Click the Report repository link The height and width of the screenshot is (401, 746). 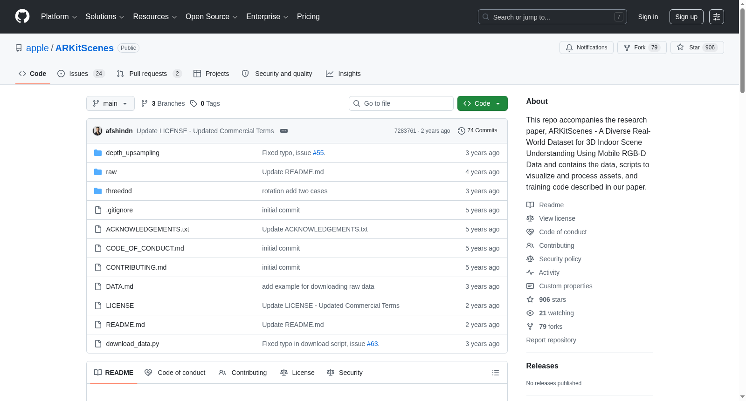coord(551,340)
